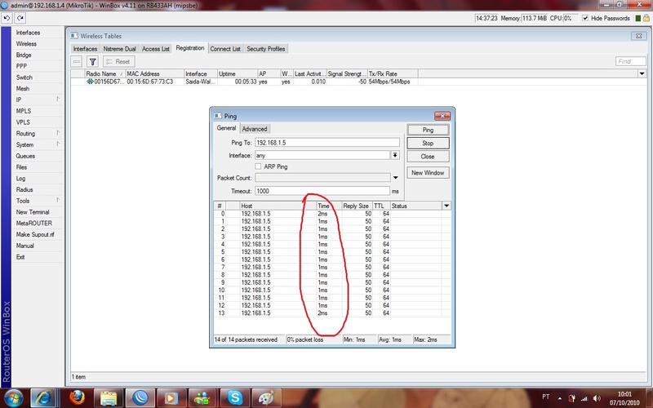653x408 pixels.
Task: Open Windows Explorer folder on taskbar
Action: coord(109,398)
